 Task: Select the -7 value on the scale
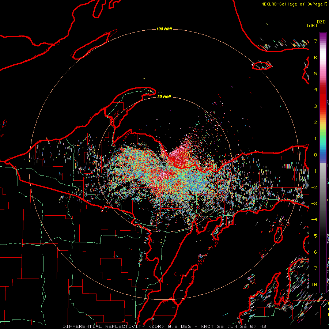(314, 268)
